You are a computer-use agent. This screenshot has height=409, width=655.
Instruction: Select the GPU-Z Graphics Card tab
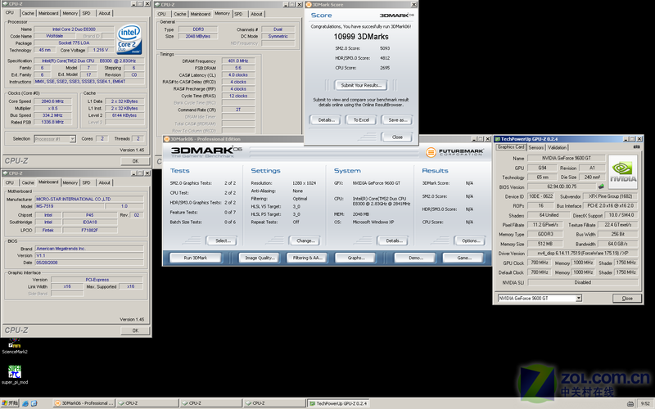(x=511, y=147)
